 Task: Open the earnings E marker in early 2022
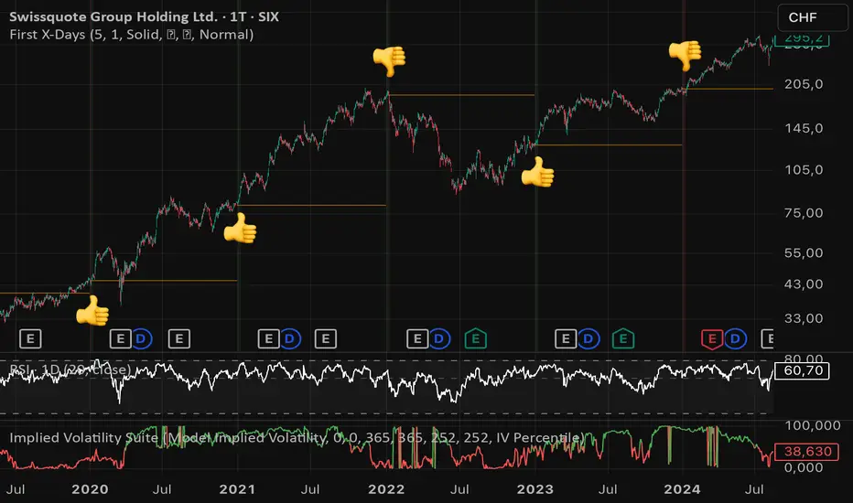tap(417, 338)
